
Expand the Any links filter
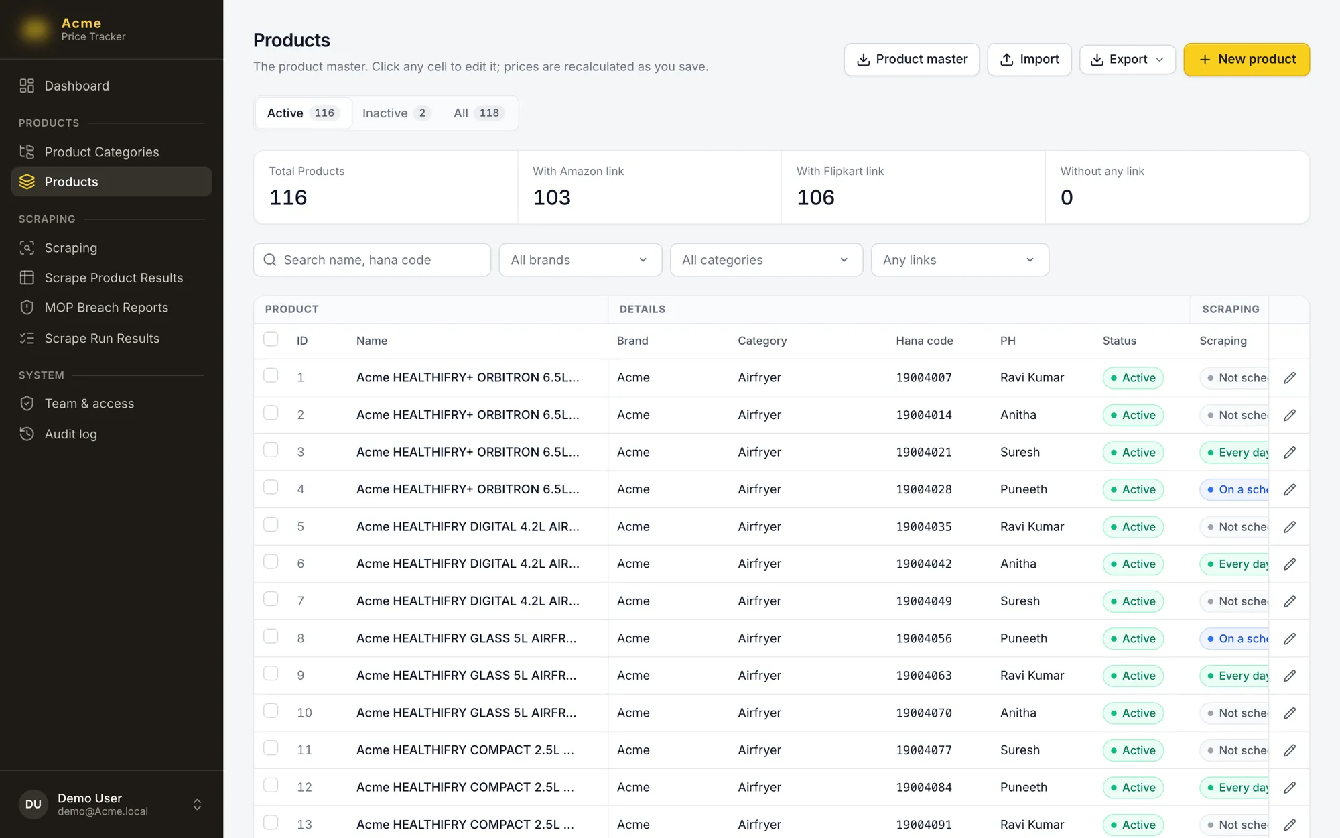959,260
